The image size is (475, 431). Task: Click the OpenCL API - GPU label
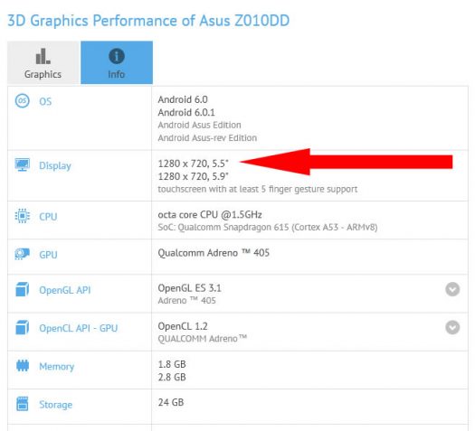78,328
